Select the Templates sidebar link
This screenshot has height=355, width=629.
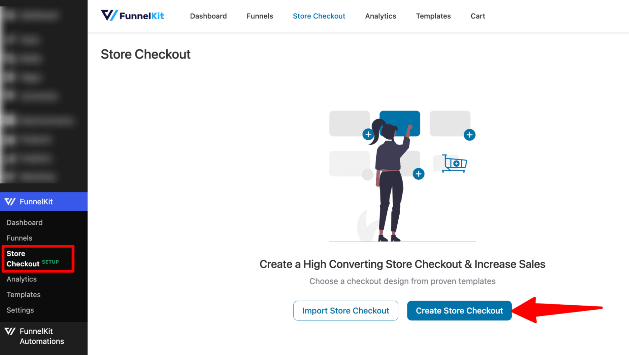tap(23, 295)
